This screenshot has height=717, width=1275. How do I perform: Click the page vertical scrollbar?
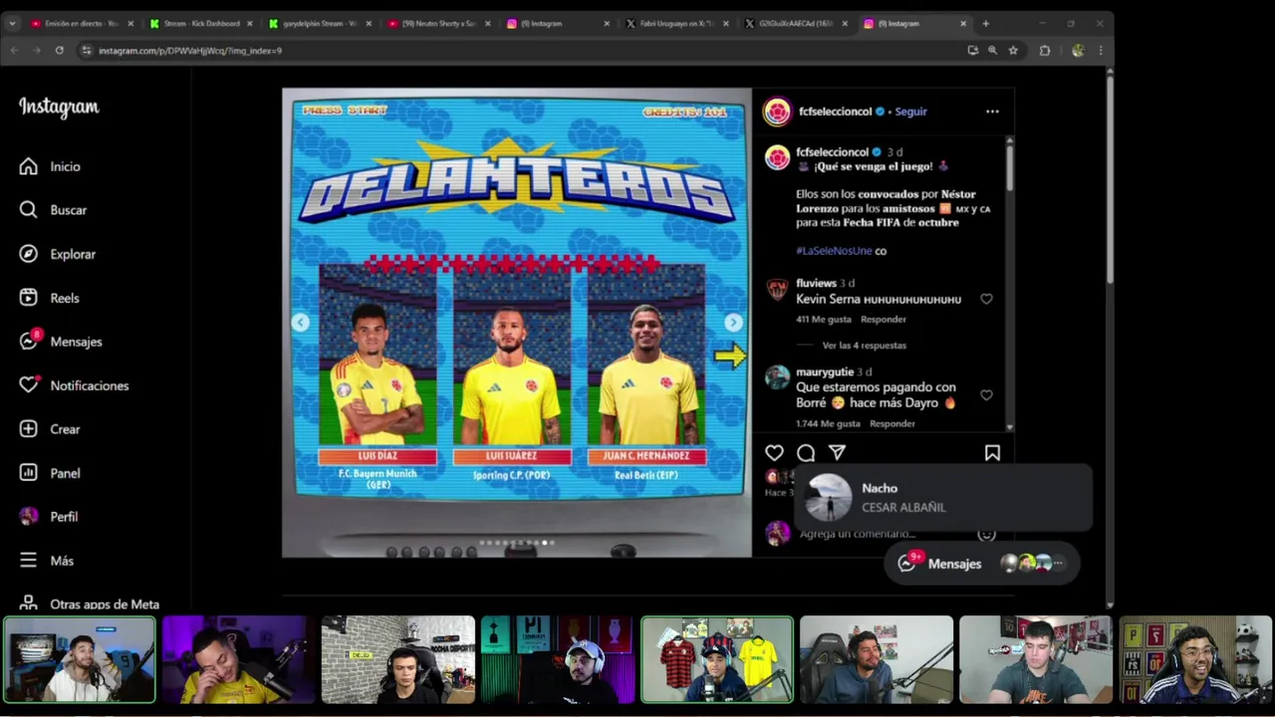1110,179
